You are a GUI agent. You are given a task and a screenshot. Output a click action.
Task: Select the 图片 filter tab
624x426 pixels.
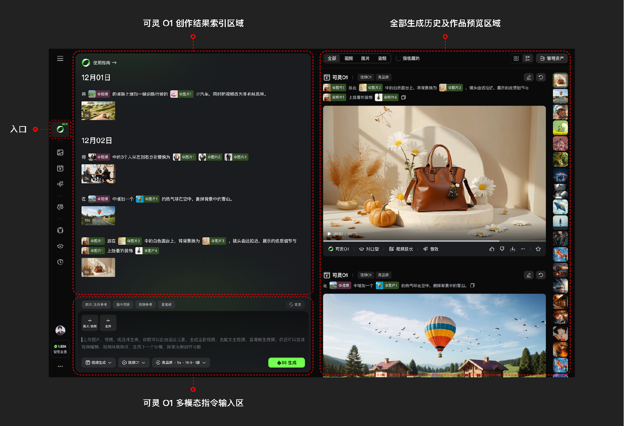coord(365,58)
